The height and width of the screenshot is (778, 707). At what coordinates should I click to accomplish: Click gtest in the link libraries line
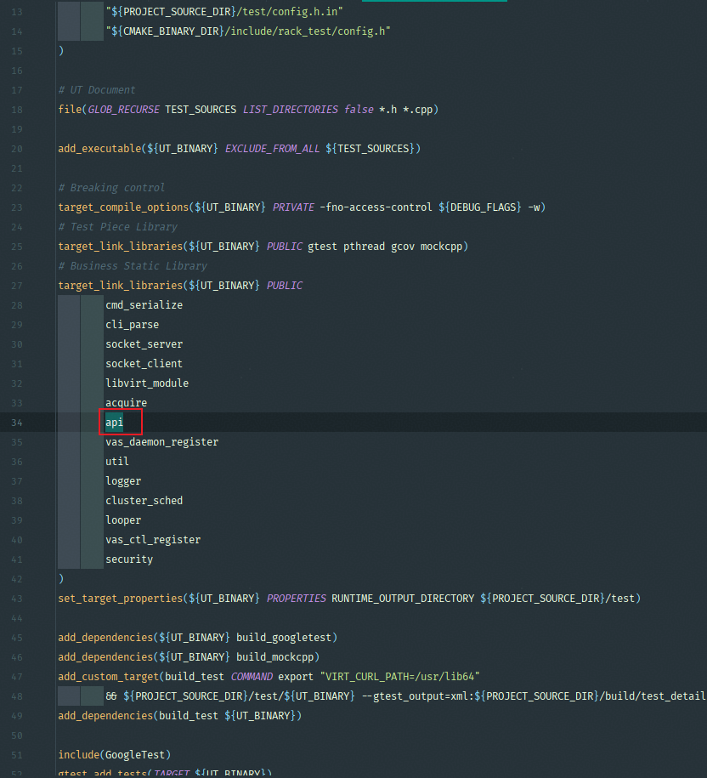pyautogui.click(x=322, y=247)
